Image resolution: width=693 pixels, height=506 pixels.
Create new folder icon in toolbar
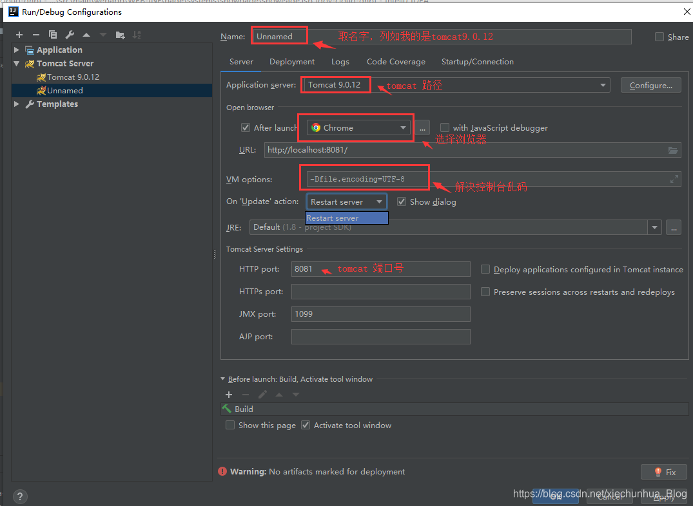click(120, 35)
